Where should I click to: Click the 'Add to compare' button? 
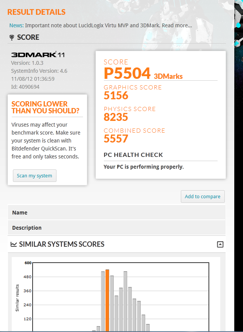click(x=202, y=196)
